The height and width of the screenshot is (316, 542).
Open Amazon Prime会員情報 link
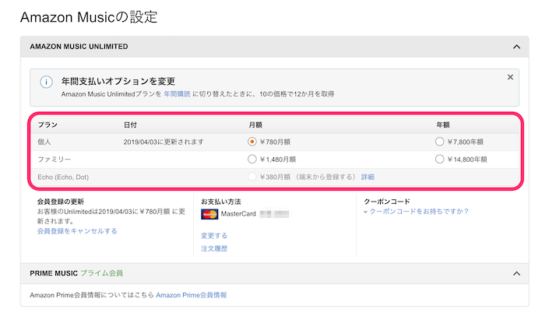point(192,296)
